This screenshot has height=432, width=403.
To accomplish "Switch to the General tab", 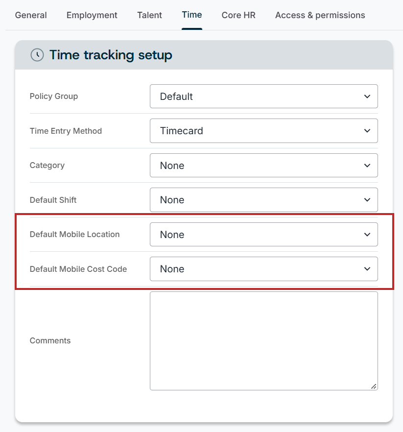I will tap(31, 15).
